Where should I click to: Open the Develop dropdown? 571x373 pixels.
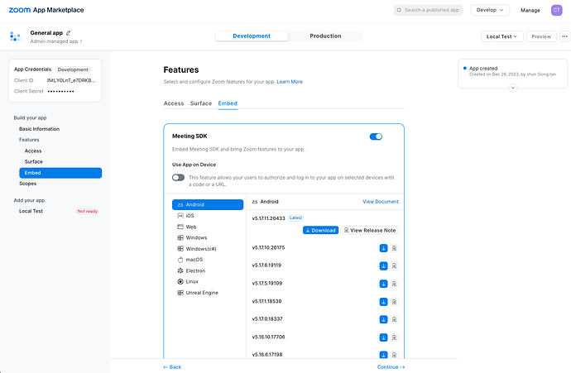(x=490, y=10)
